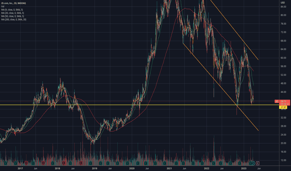This screenshot has height=171, width=291.
Task: Click green earnings marker just before Jun 2018
Action: [70, 163]
